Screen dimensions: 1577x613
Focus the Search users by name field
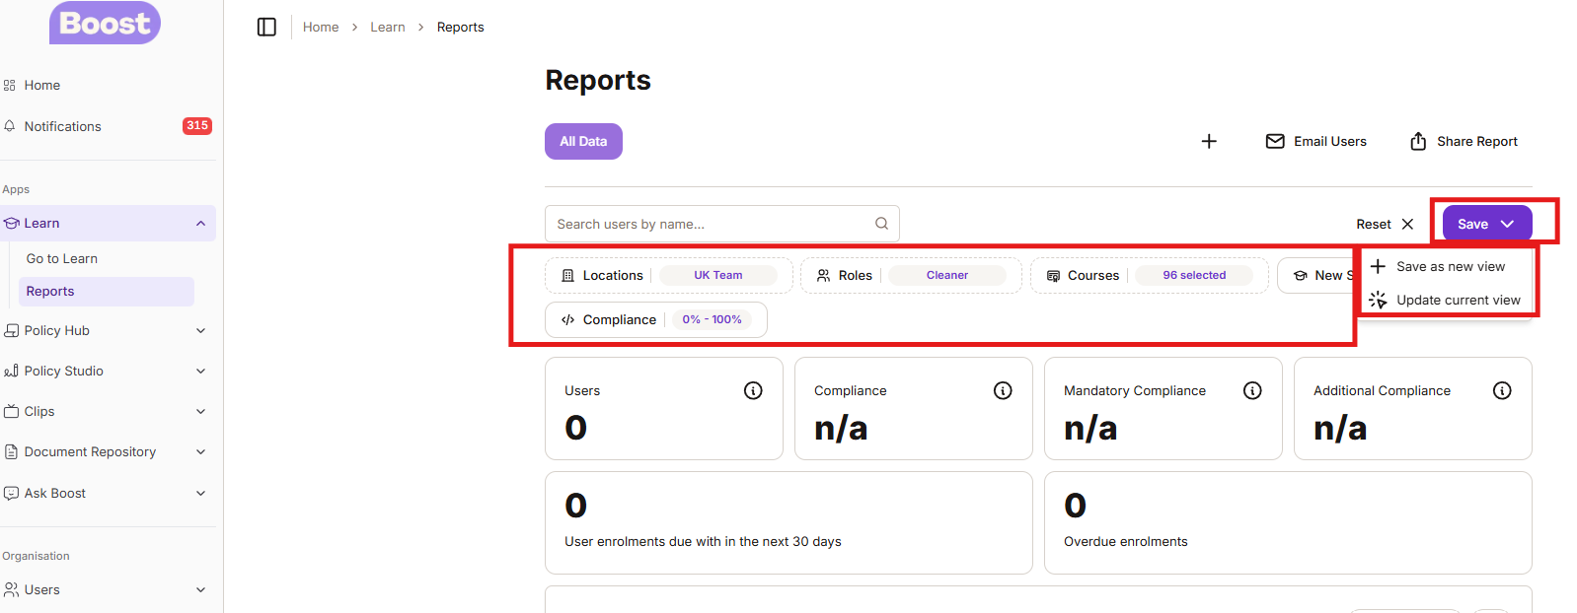pyautogui.click(x=711, y=225)
